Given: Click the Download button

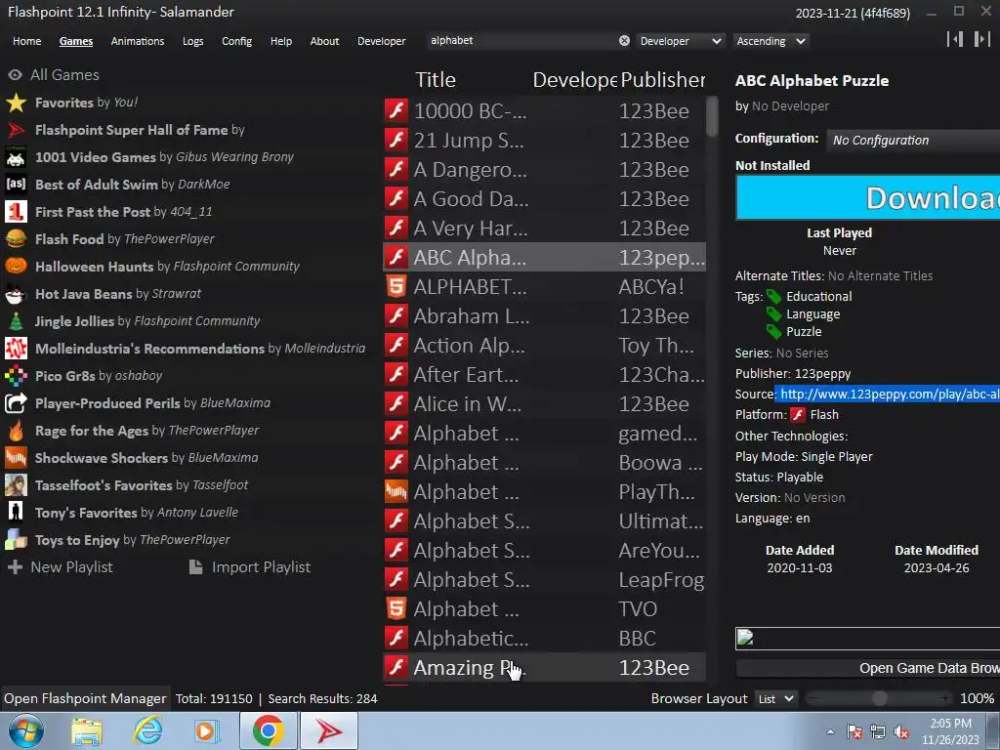Looking at the screenshot, I should [868, 197].
